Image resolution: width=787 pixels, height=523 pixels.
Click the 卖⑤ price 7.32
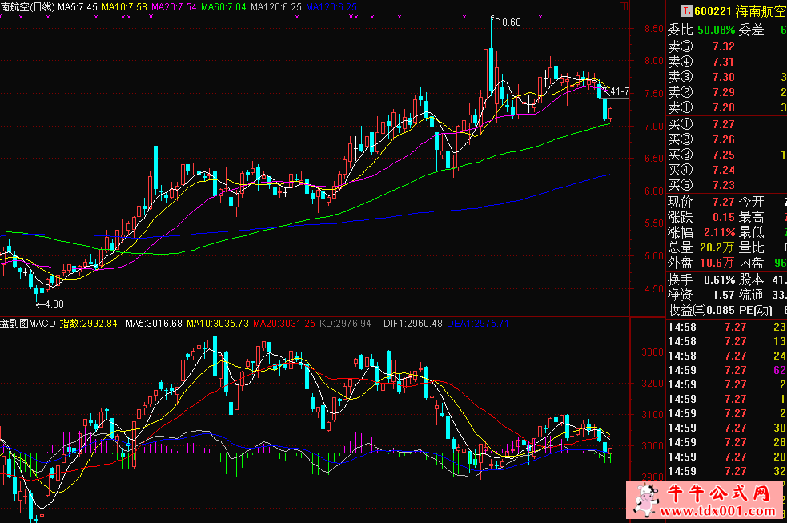pyautogui.click(x=724, y=46)
